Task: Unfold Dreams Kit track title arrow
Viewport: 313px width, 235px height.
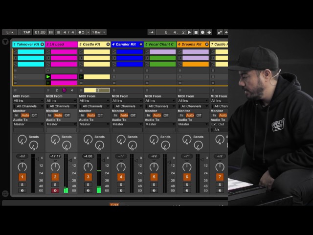Action: 207,45
